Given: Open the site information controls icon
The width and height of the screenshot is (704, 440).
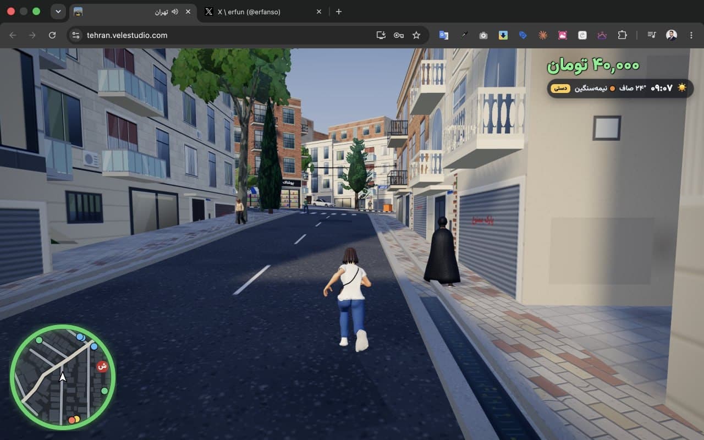Looking at the screenshot, I should click(76, 35).
